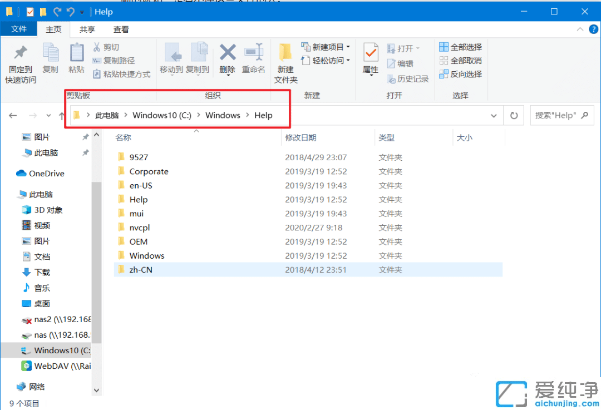Image resolution: width=601 pixels, height=410 pixels.
Task: Sort by Size (大小) column header
Action: tap(465, 137)
